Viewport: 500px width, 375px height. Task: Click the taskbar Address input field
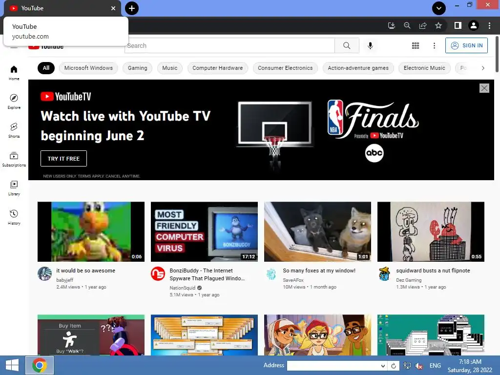pyautogui.click(x=333, y=366)
